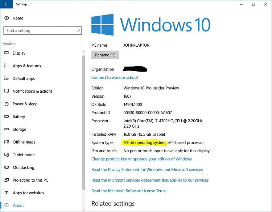
Task: Click the Projecting to this PC icon
Action: pos(7,180)
